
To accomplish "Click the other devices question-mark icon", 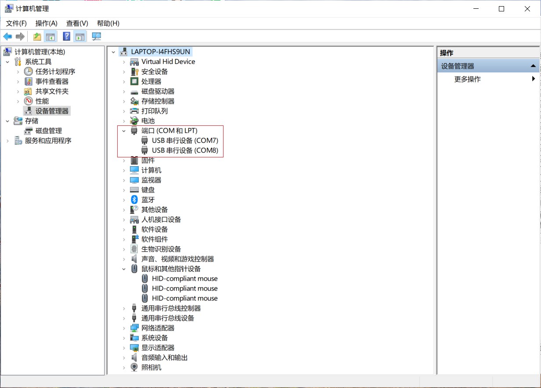I will (134, 210).
